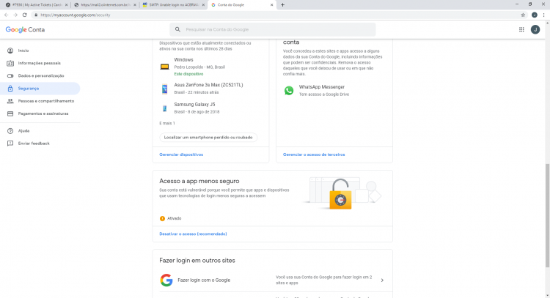
Task: Click the Samsung Galaxy J5 phone icon
Action: pos(164,108)
